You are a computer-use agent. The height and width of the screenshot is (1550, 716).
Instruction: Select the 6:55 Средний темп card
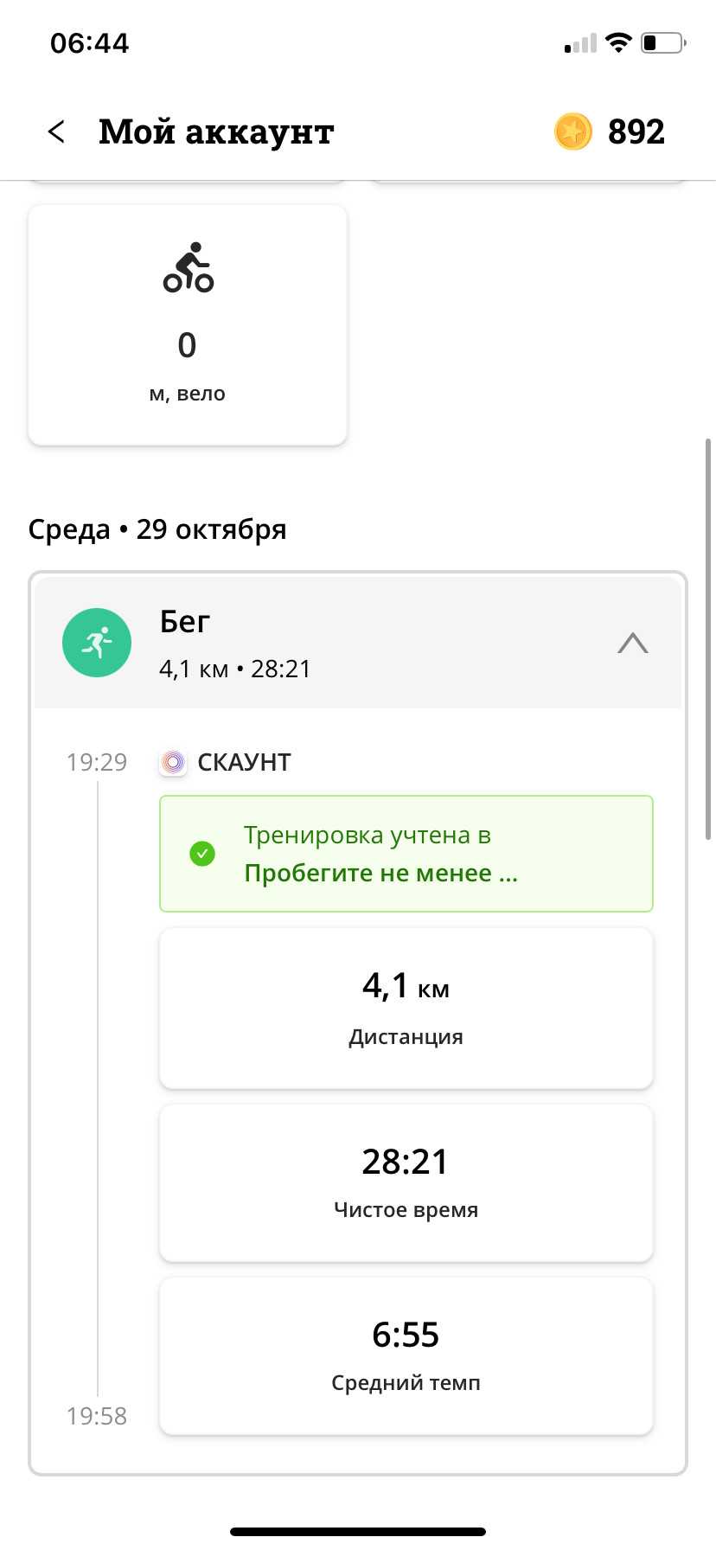pos(406,1355)
